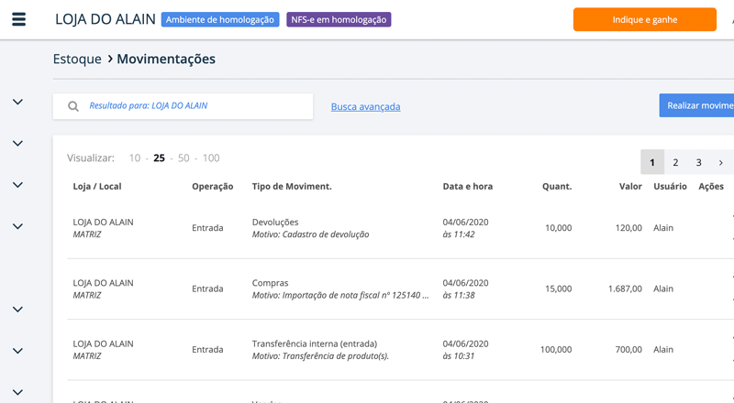Go to next page with arrow icon
This screenshot has width=734, height=403.
[721, 162]
